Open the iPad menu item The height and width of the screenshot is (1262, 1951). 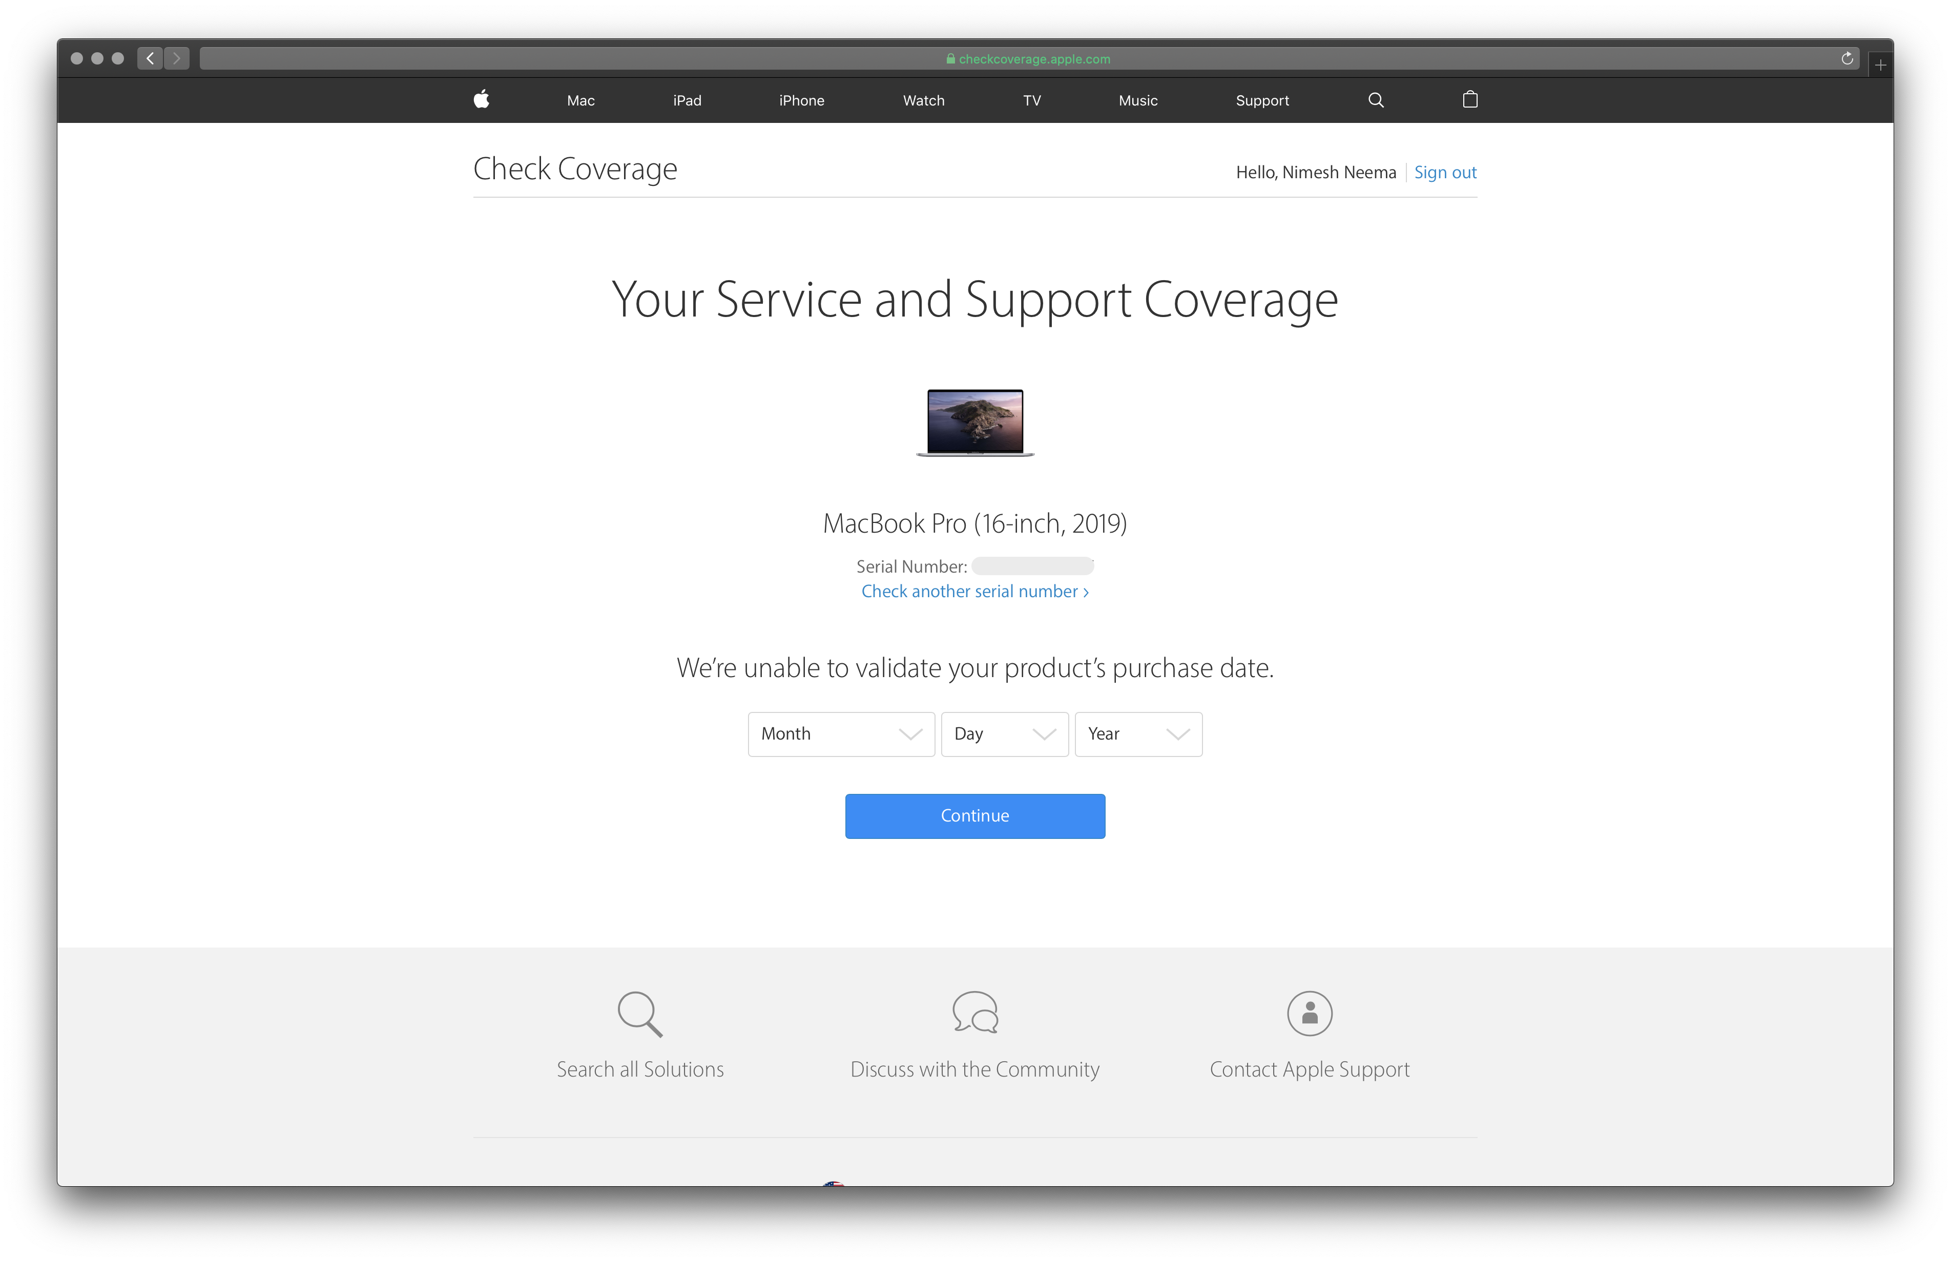[x=687, y=100]
